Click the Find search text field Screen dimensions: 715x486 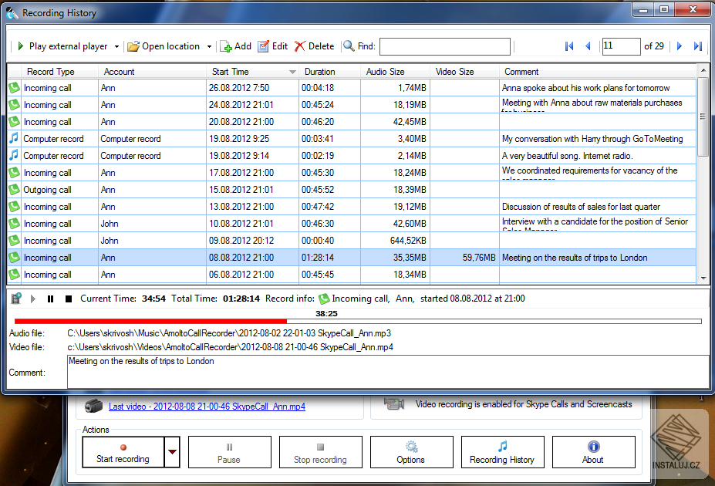pyautogui.click(x=444, y=46)
